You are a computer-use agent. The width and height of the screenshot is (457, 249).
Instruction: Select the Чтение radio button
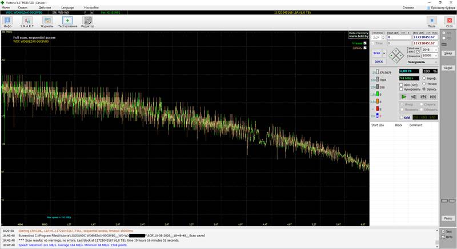pyautogui.click(x=424, y=84)
